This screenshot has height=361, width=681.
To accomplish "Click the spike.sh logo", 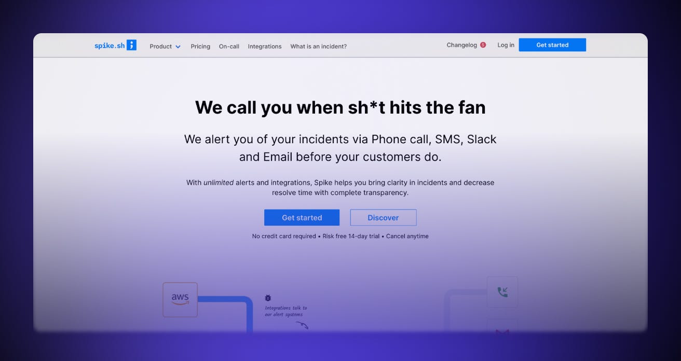I will [115, 45].
